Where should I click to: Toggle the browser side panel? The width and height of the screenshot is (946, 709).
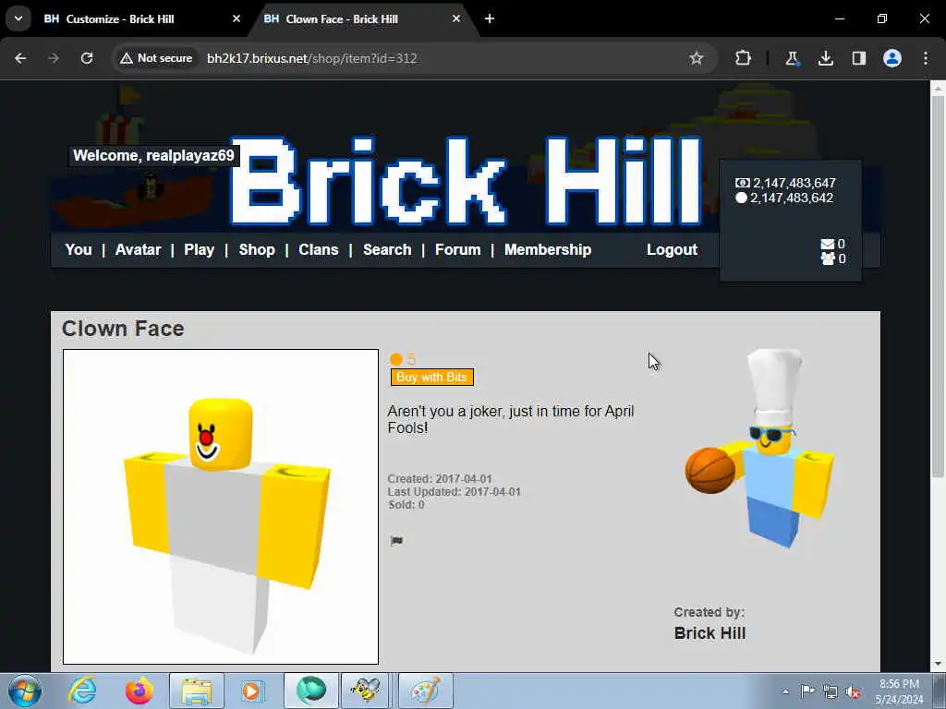(x=858, y=58)
